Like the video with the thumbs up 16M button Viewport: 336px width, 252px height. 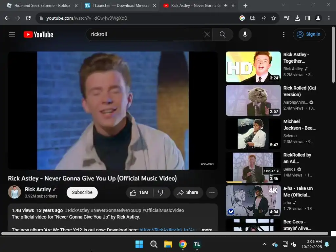pos(139,192)
